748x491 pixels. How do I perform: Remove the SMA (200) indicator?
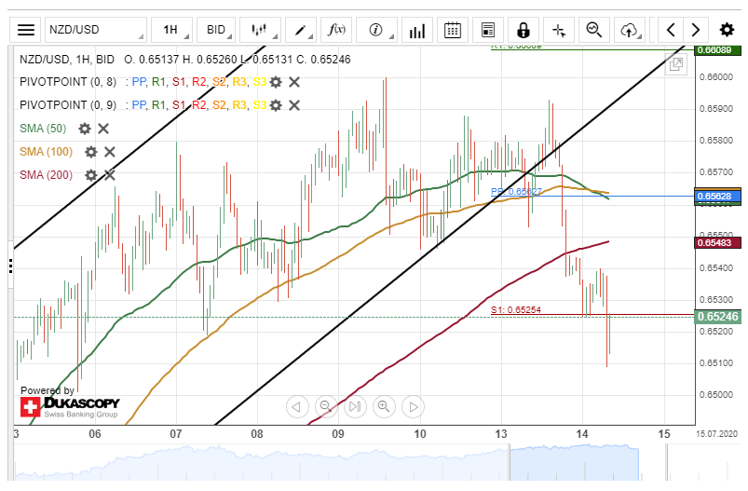tap(109, 174)
